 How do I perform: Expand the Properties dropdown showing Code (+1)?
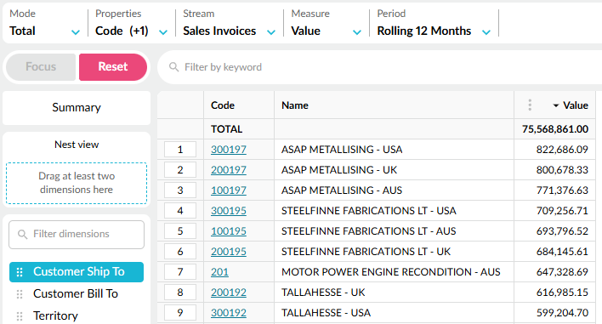pyautogui.click(x=131, y=24)
